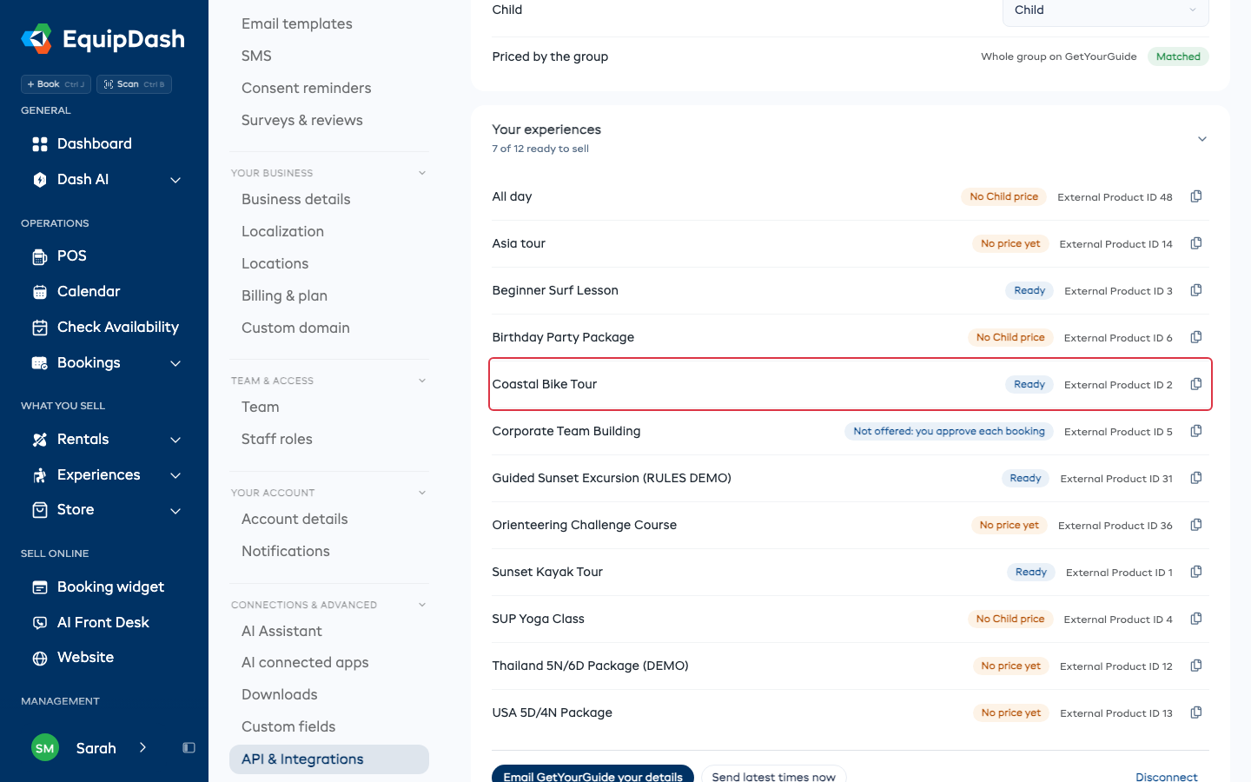Copy product ID for Birthday Party Package

[1196, 337]
